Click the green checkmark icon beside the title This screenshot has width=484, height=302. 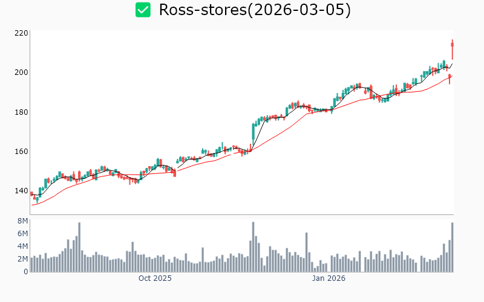(143, 10)
